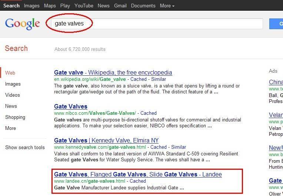This screenshot has height=196, width=283.
Task: Click the gate valves search box
Action: click(x=157, y=24)
